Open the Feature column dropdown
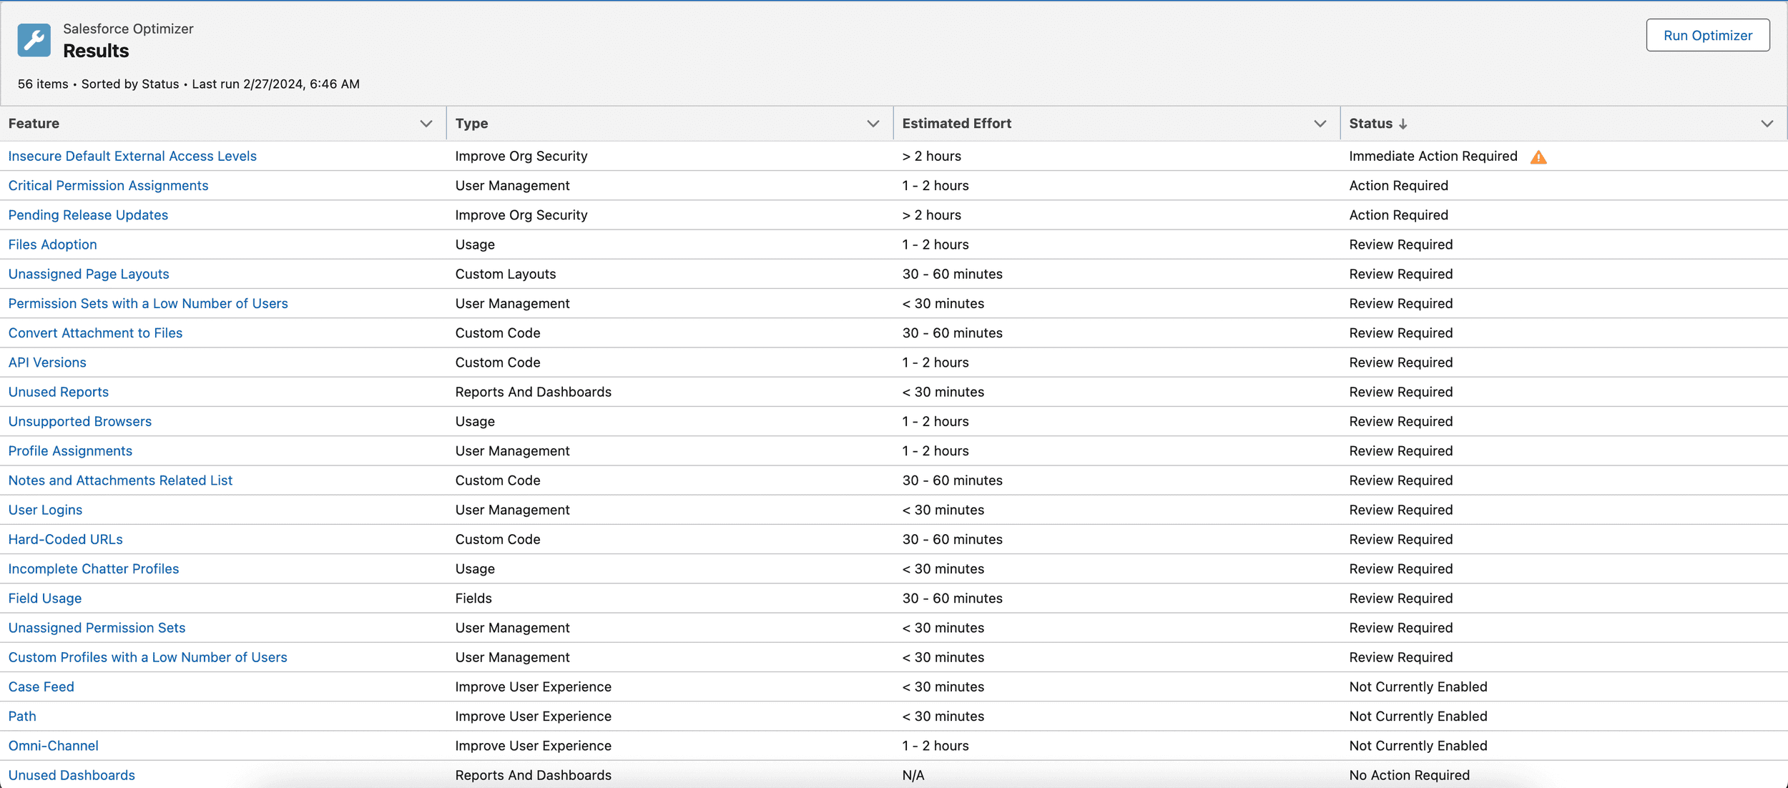Screen dimensions: 1788x788 click(427, 123)
